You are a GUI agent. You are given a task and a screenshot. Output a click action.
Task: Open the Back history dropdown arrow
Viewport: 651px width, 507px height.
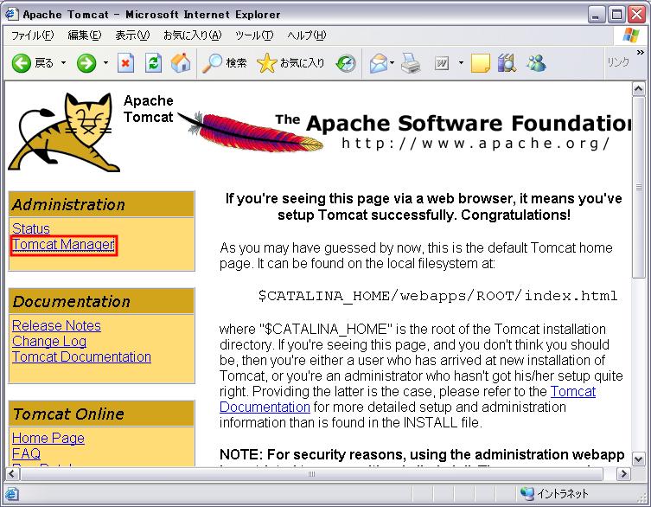(63, 63)
